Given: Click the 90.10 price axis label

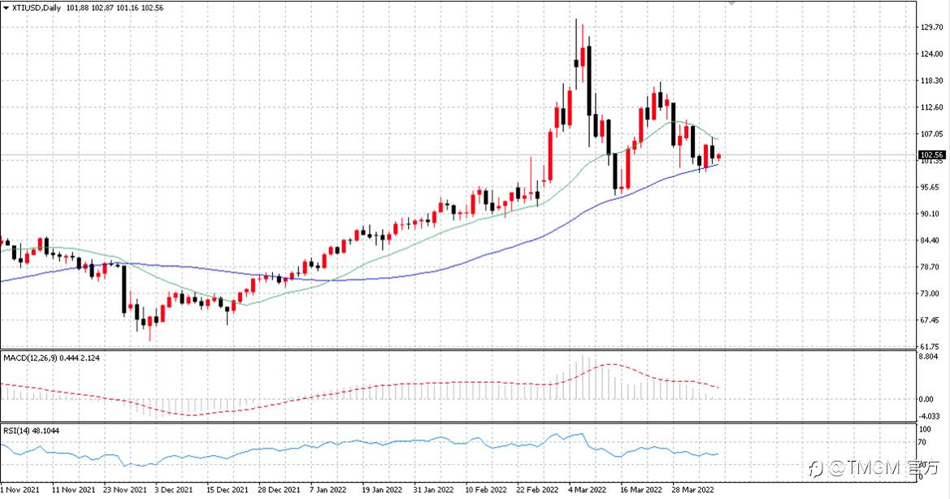Looking at the screenshot, I should point(930,214).
